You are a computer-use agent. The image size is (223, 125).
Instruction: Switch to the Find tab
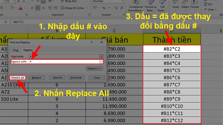click(x=16, y=50)
